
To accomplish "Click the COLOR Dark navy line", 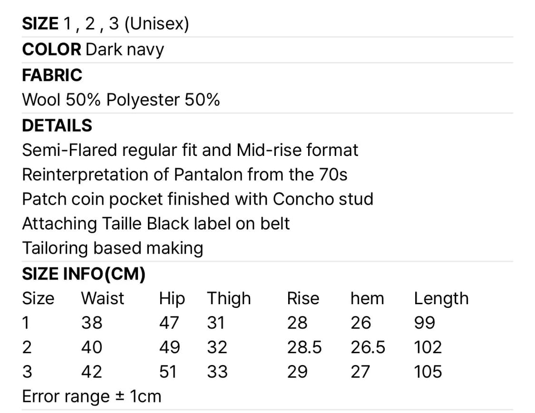I will (x=93, y=49).
